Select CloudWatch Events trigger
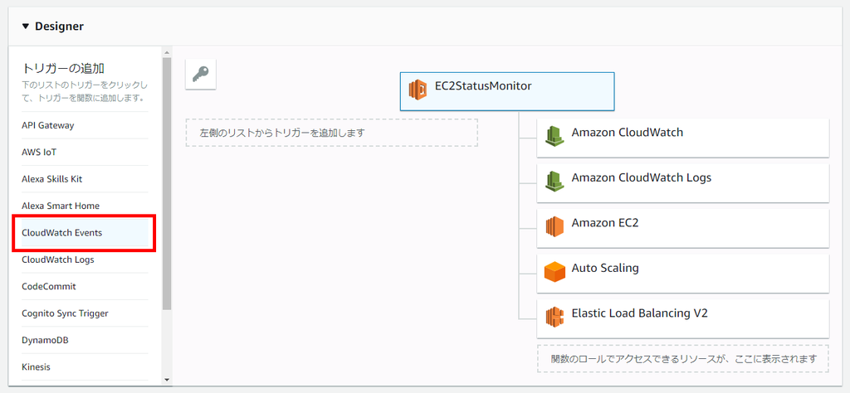 (62, 233)
